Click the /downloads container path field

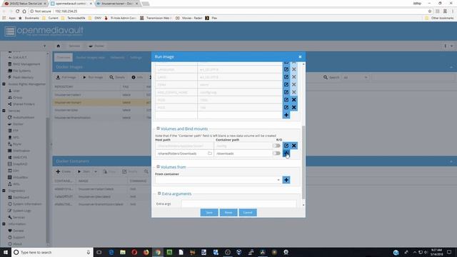(243, 153)
